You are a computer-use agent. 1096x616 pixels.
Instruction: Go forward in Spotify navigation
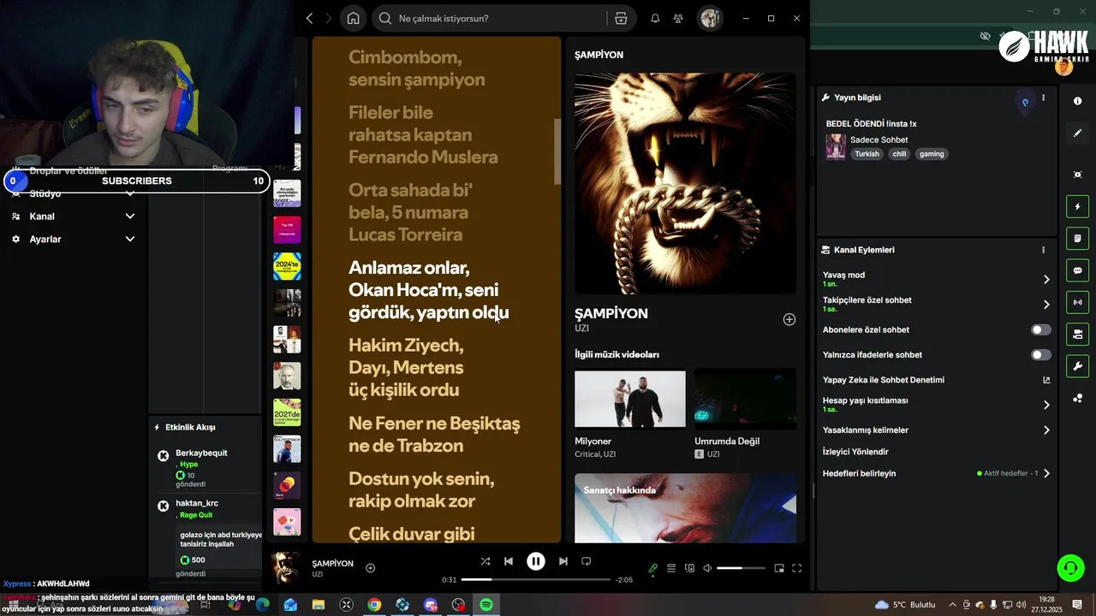click(x=328, y=18)
